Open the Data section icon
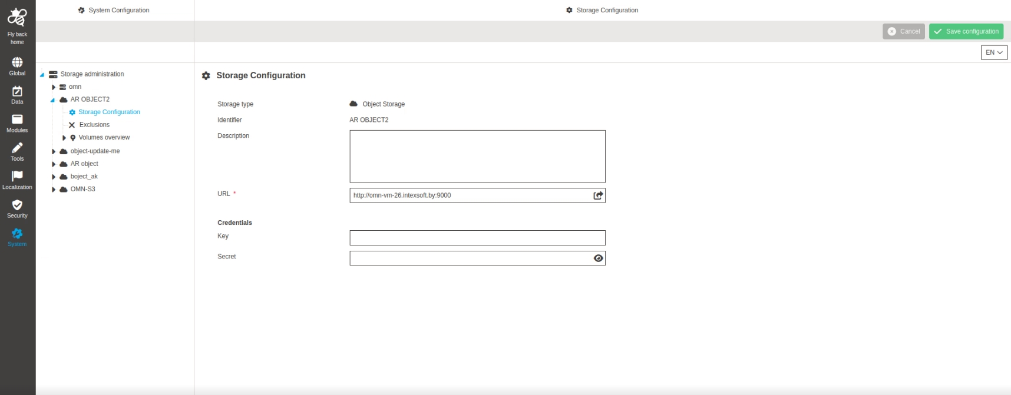This screenshot has width=1011, height=395. [17, 91]
